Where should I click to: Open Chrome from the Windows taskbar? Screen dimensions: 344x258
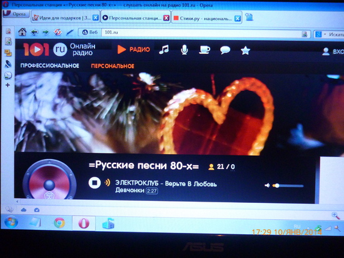click(x=59, y=223)
